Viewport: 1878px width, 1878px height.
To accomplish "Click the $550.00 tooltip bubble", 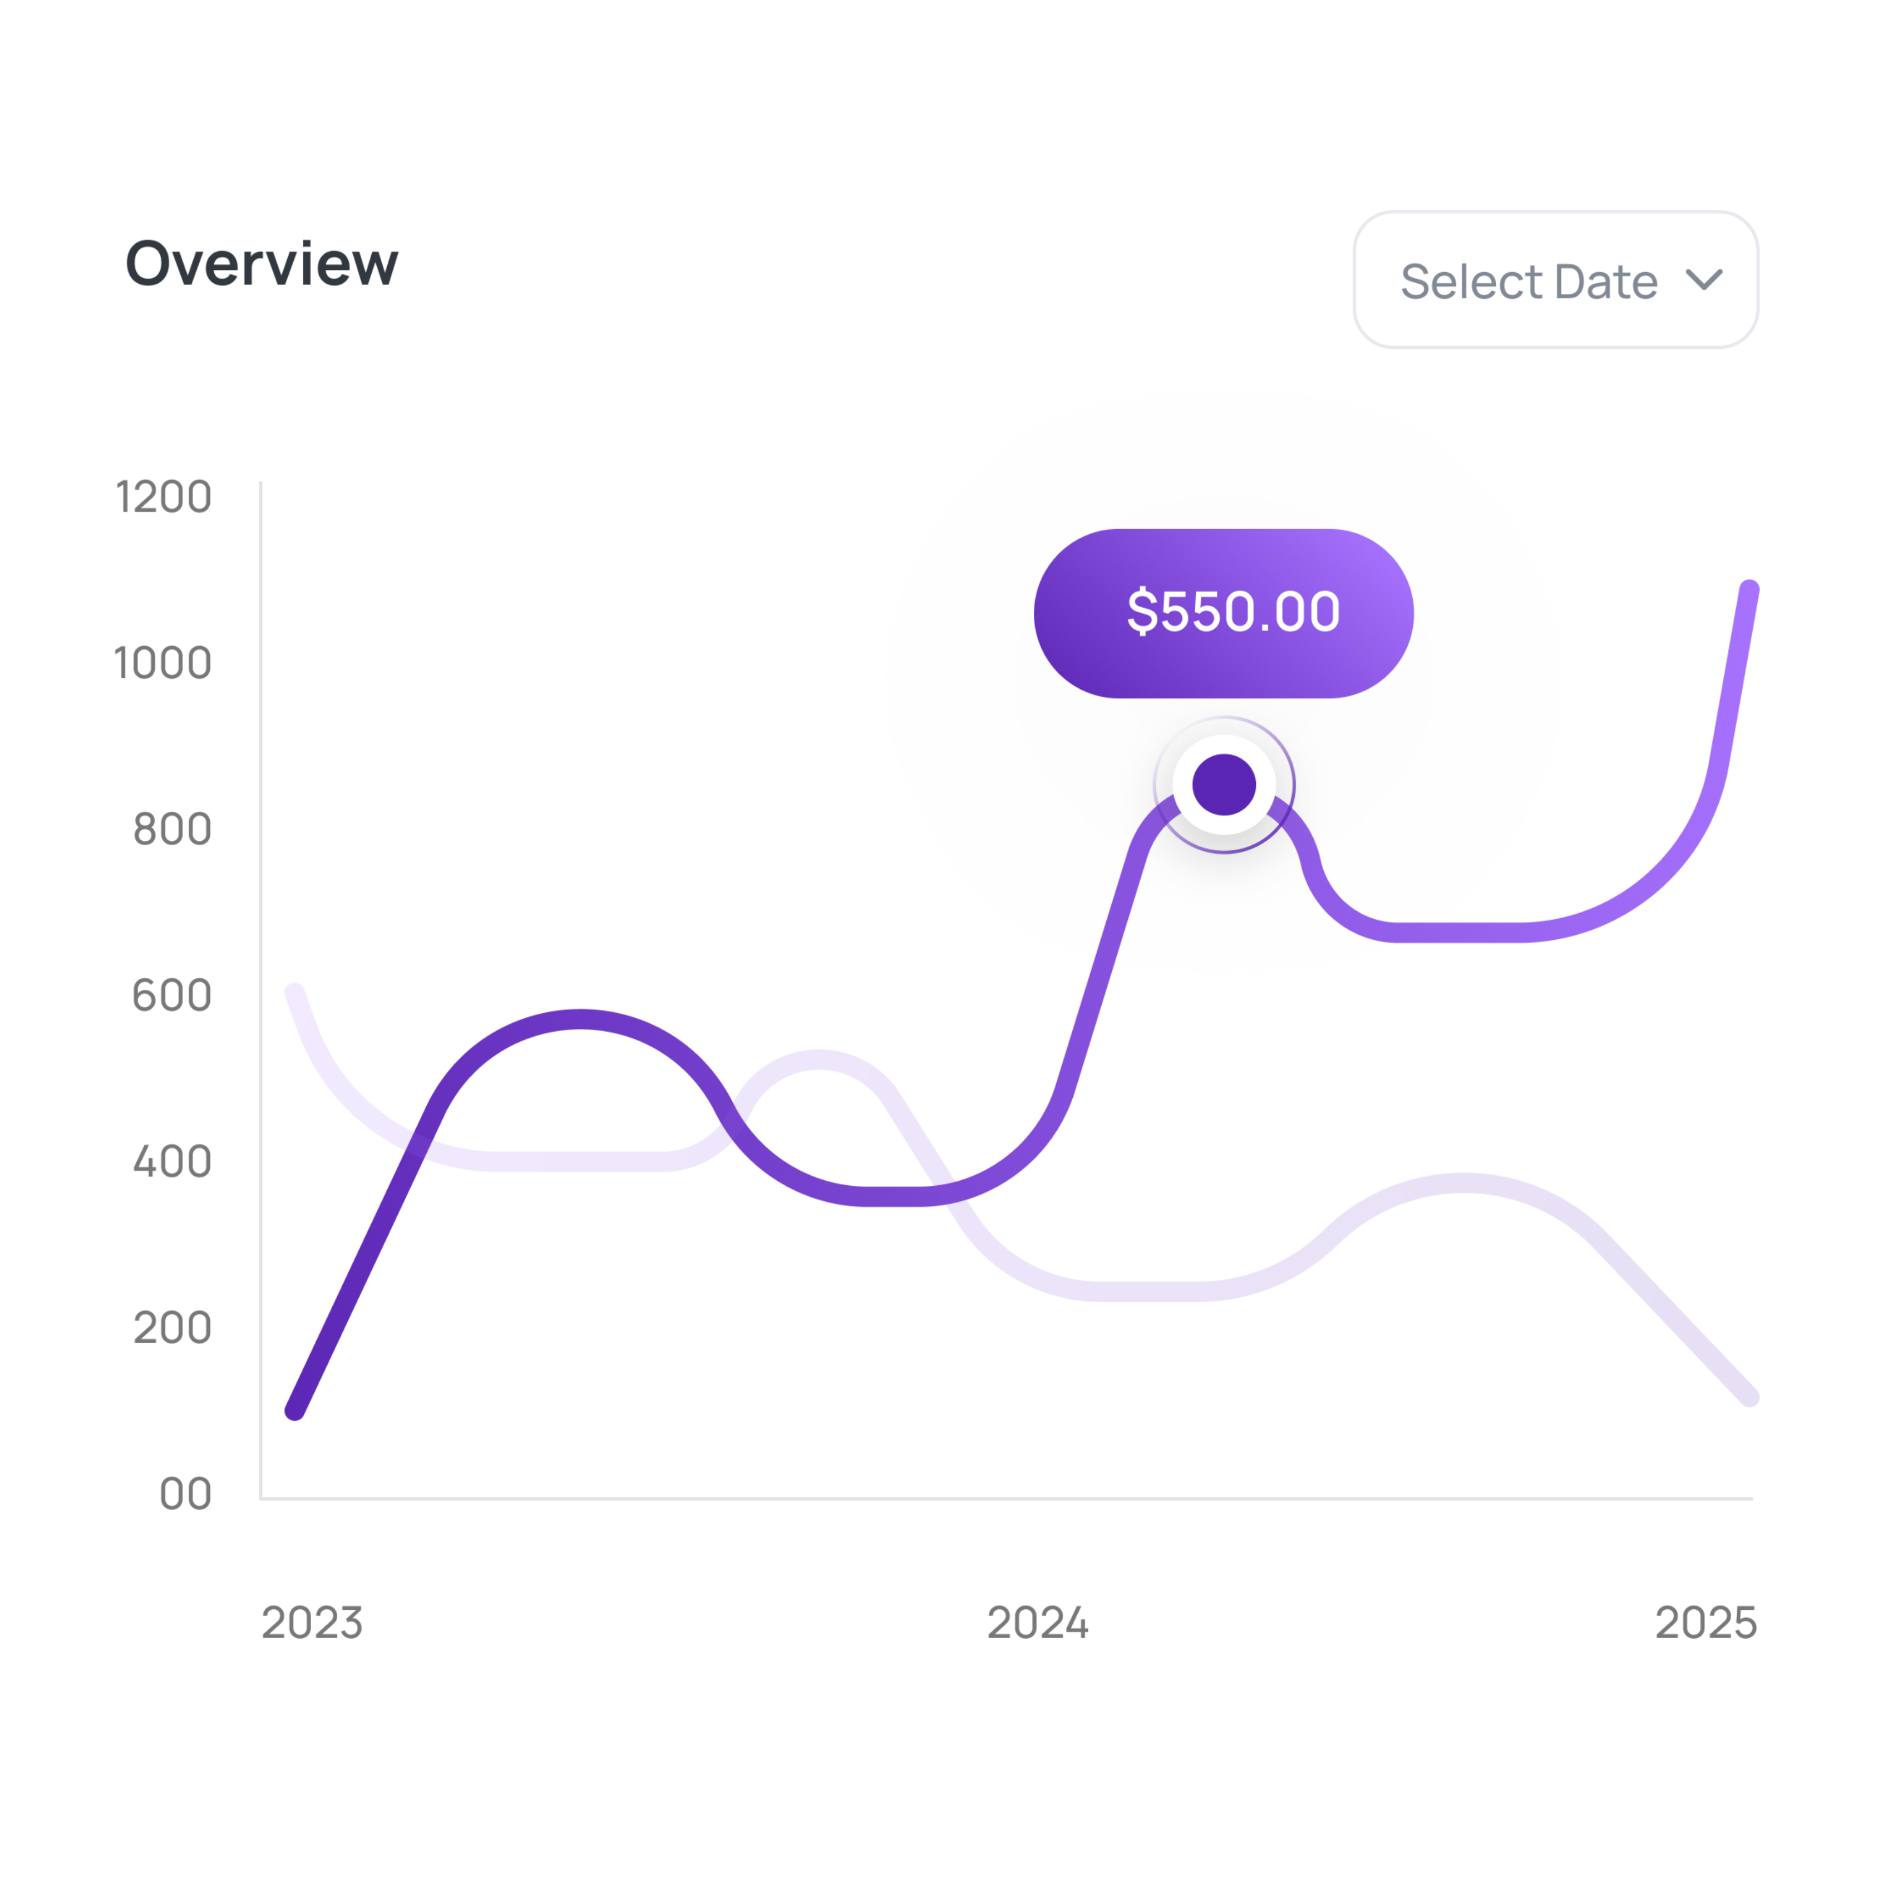I will tap(1223, 613).
